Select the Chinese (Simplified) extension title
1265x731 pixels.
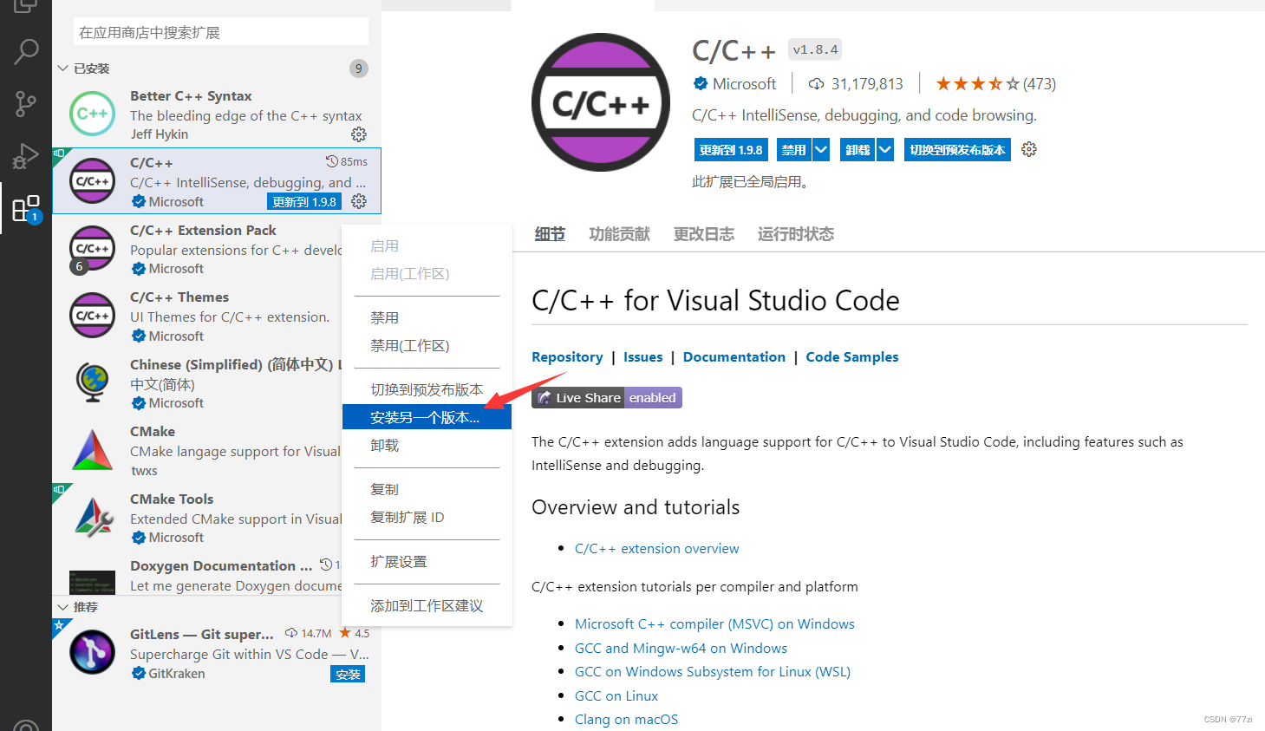coord(237,364)
